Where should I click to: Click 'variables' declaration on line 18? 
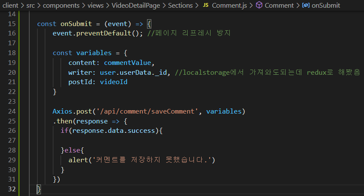click(94, 53)
